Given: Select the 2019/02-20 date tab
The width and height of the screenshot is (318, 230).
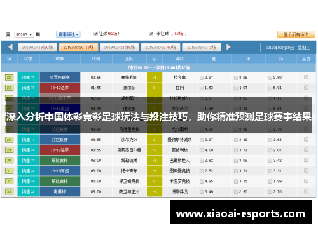Looking at the screenshot, I should pos(78,47).
